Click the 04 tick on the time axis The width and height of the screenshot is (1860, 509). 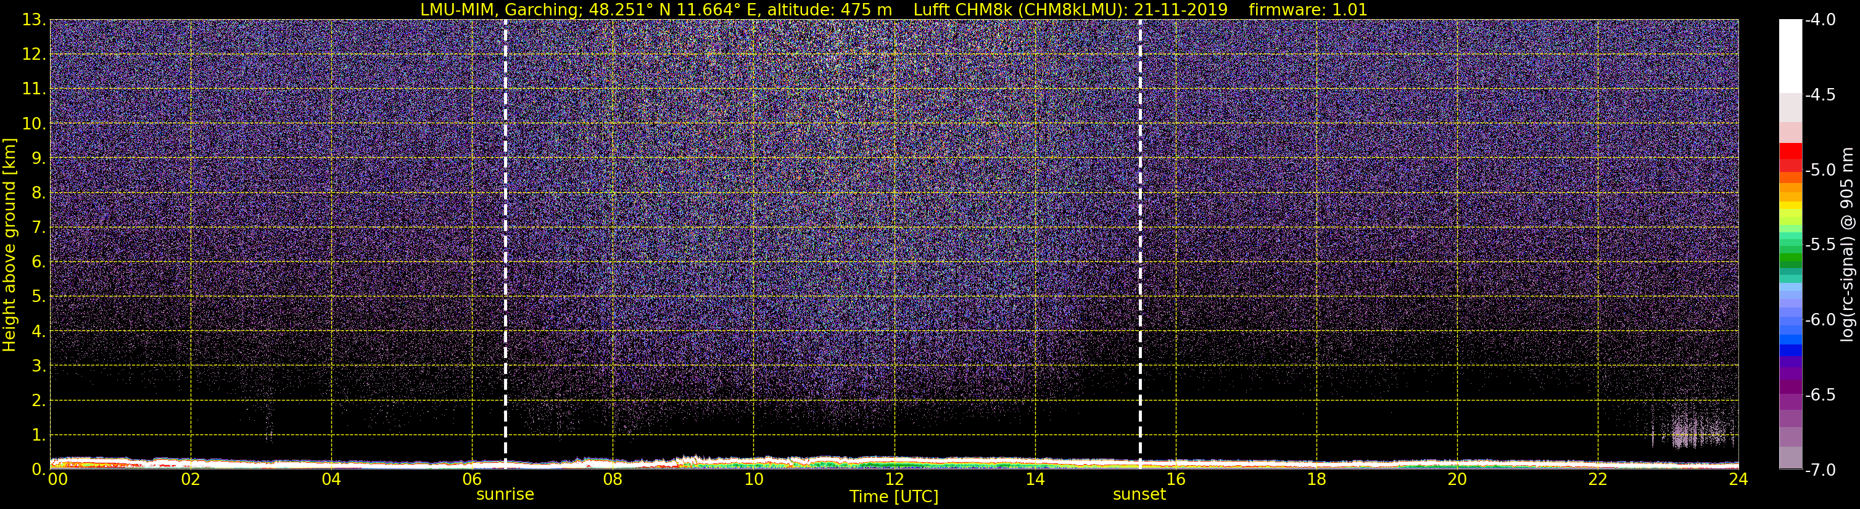331,479
